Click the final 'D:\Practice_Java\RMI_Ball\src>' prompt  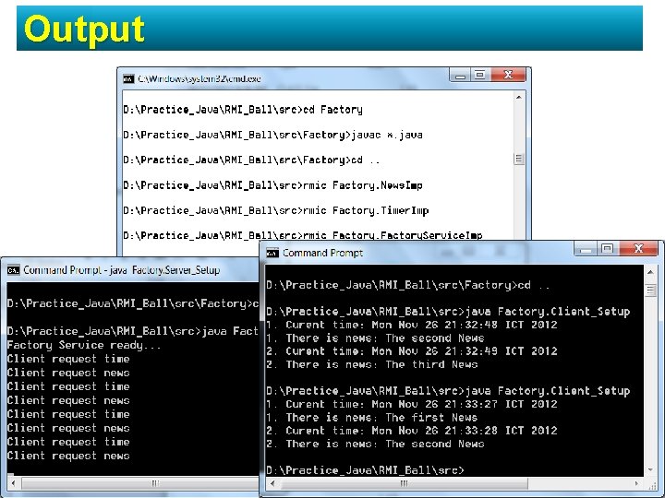pyautogui.click(x=365, y=470)
